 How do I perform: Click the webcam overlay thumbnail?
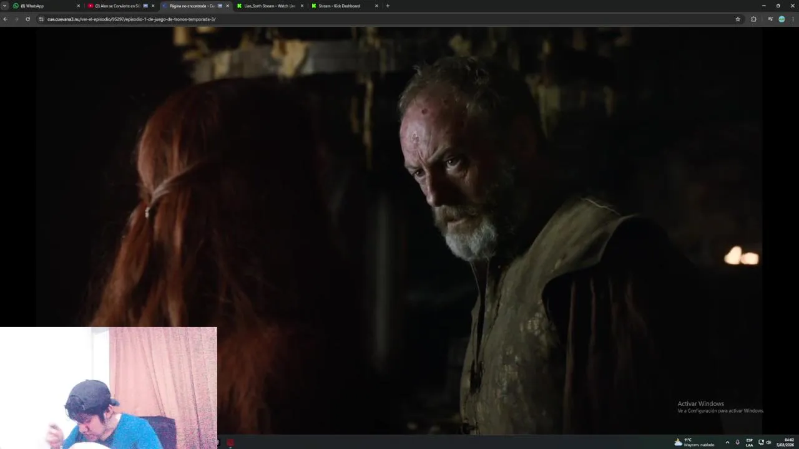click(109, 388)
